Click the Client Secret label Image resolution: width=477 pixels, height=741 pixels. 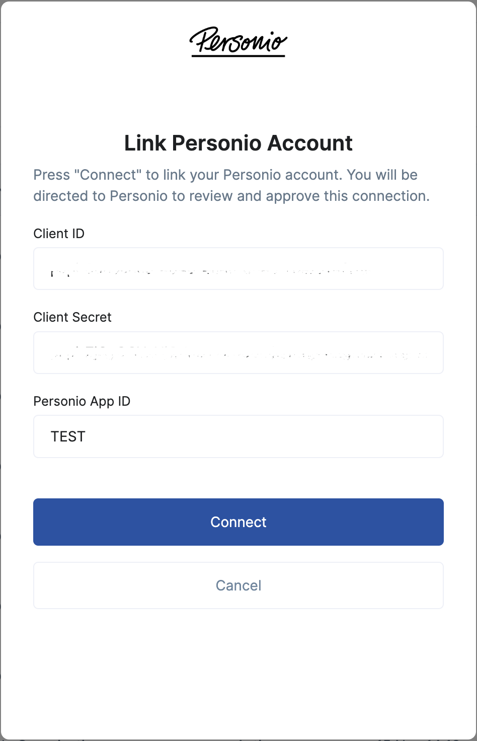[72, 317]
